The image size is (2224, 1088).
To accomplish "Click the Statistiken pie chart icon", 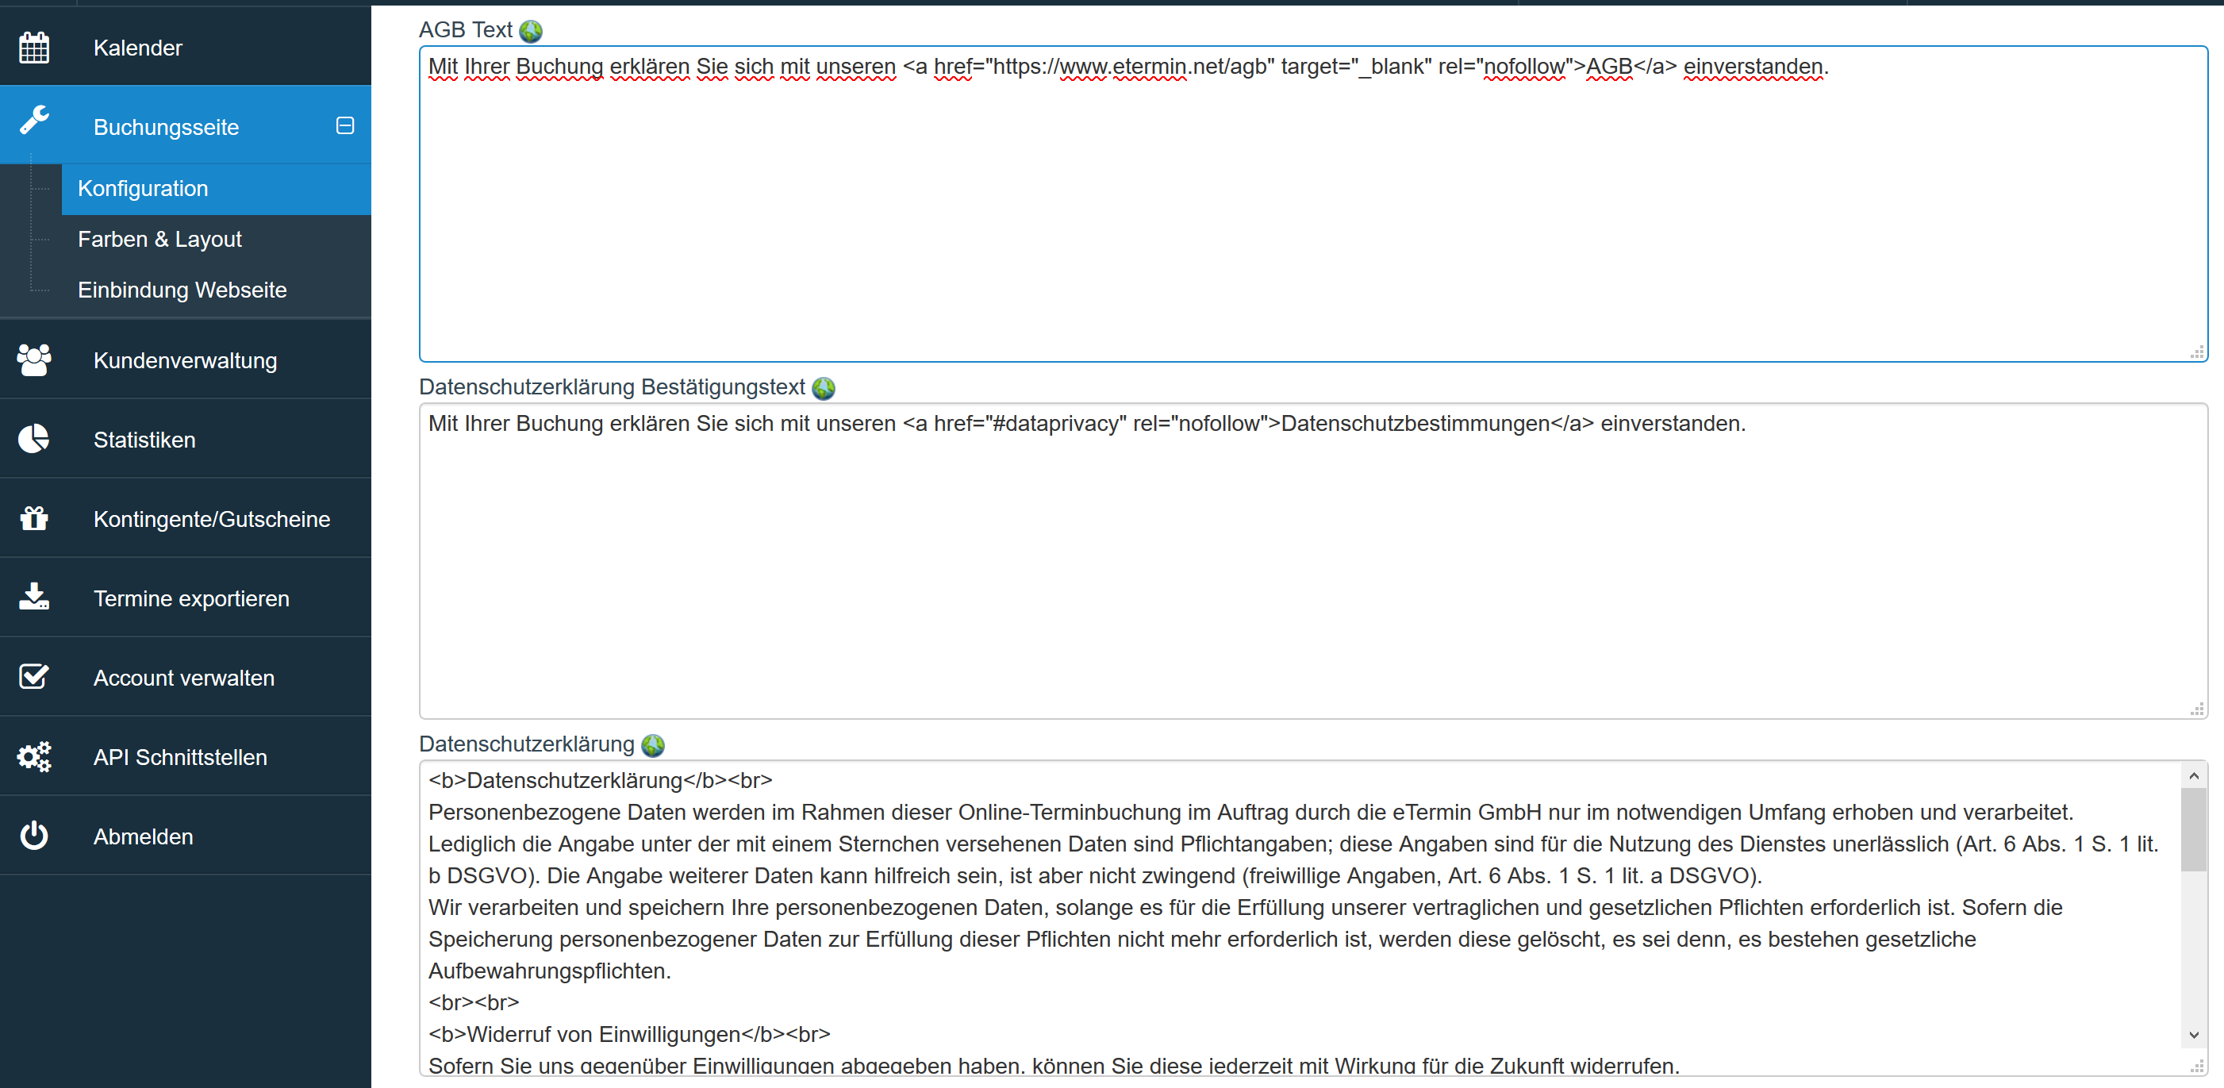I will (x=33, y=439).
